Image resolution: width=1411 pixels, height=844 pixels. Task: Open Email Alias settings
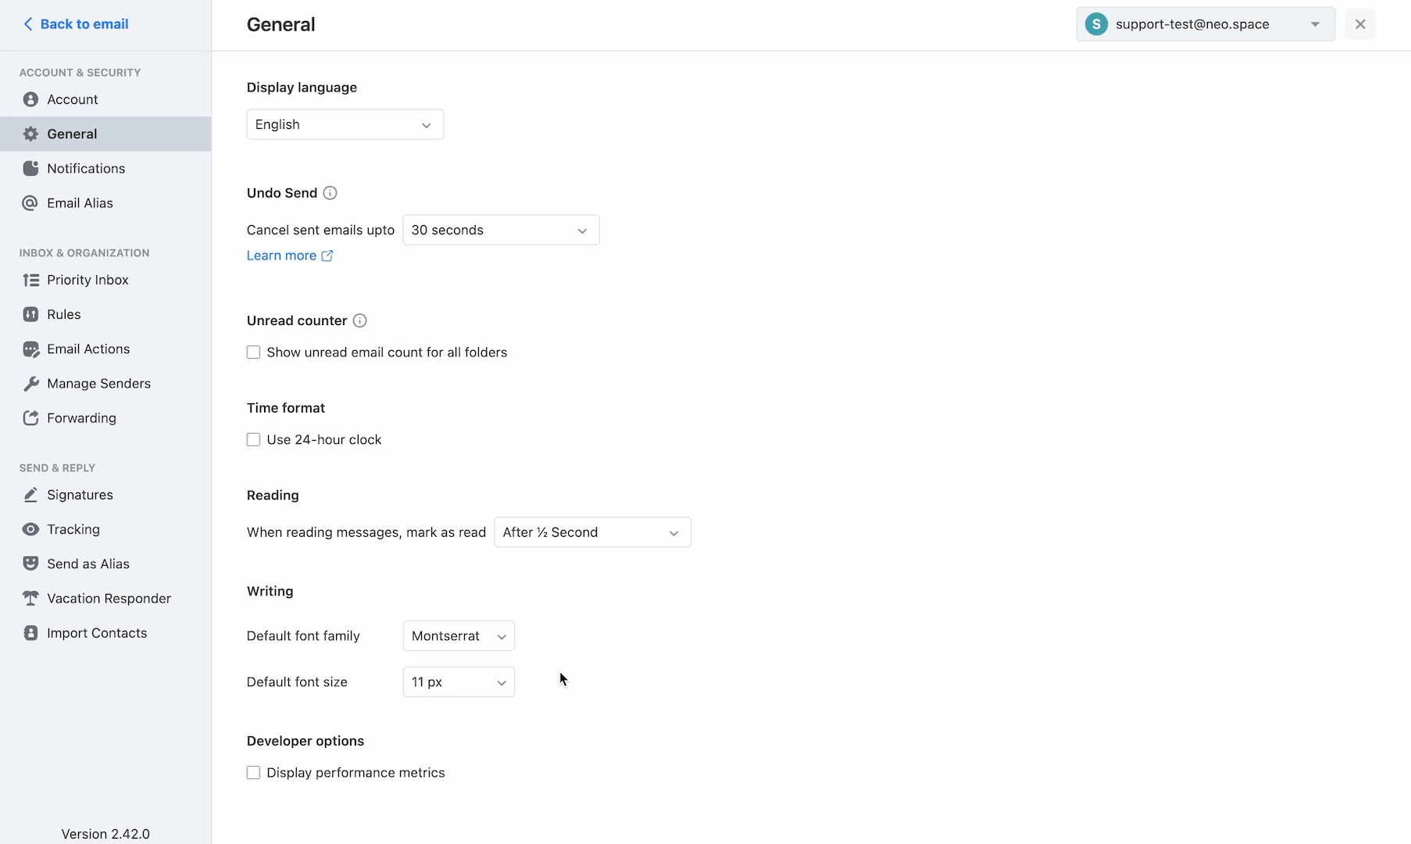click(105, 203)
